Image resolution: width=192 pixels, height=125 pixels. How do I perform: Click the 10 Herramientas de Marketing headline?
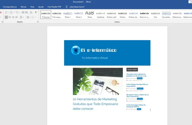click(95, 104)
